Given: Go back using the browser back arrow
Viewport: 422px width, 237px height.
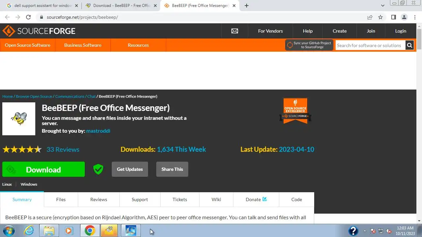Looking at the screenshot, I should click(x=7, y=17).
